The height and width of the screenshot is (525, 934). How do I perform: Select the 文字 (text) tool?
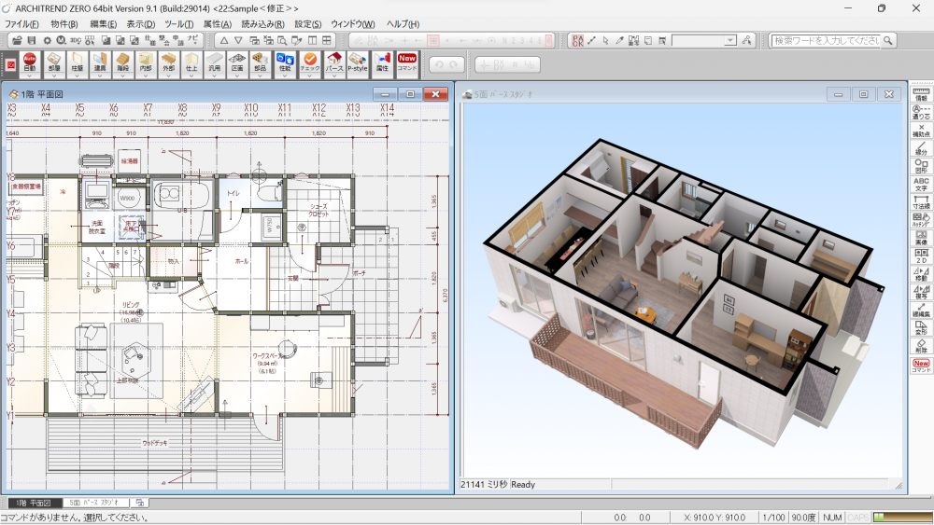coord(921,183)
